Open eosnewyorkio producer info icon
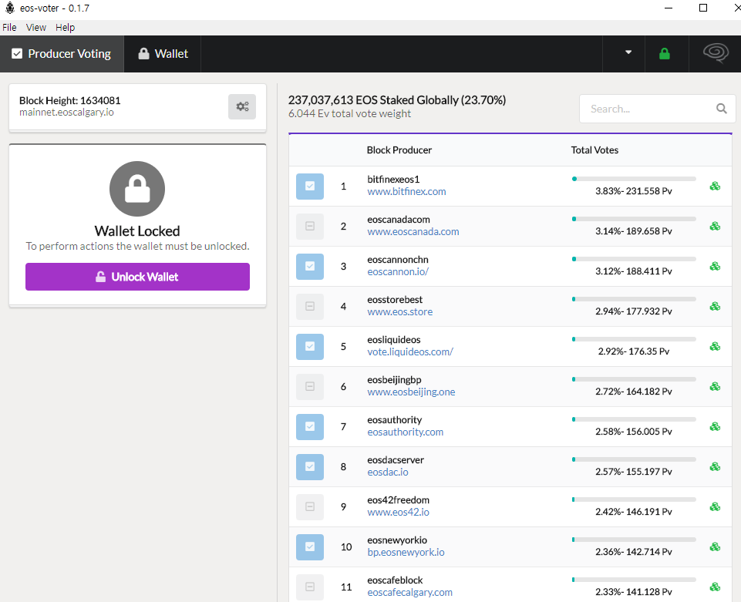Image resolution: width=741 pixels, height=602 pixels. pos(715,547)
